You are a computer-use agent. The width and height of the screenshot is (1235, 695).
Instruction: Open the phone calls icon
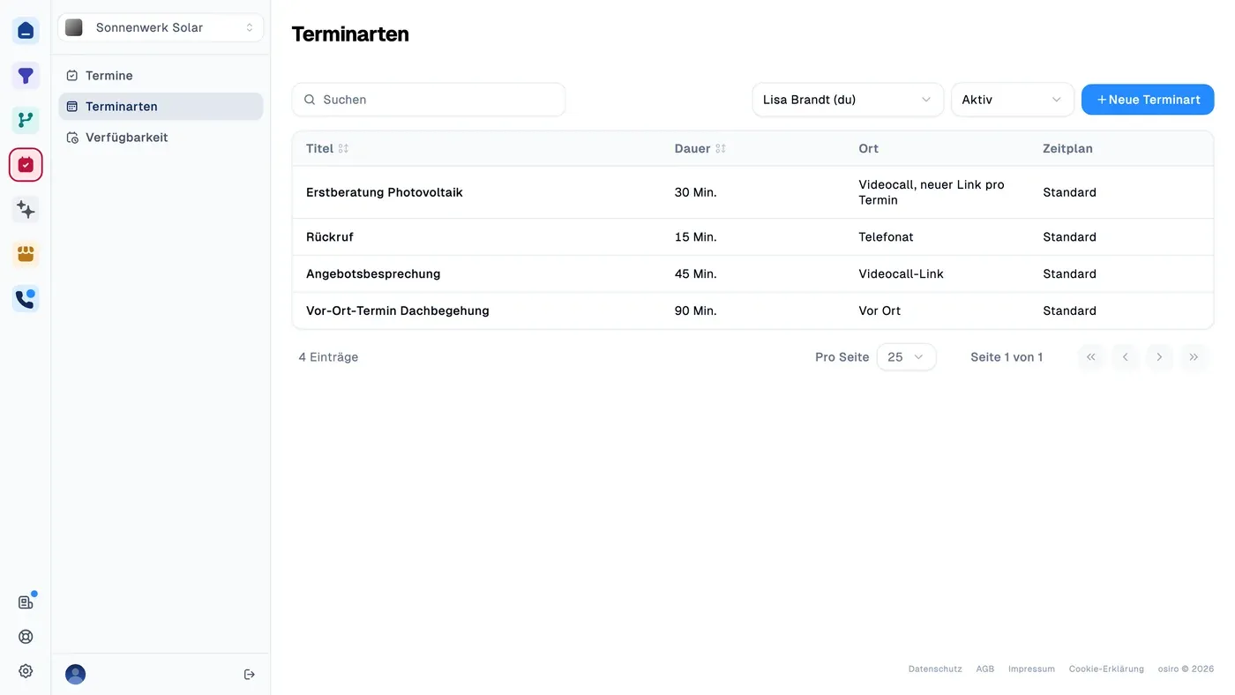tap(26, 299)
